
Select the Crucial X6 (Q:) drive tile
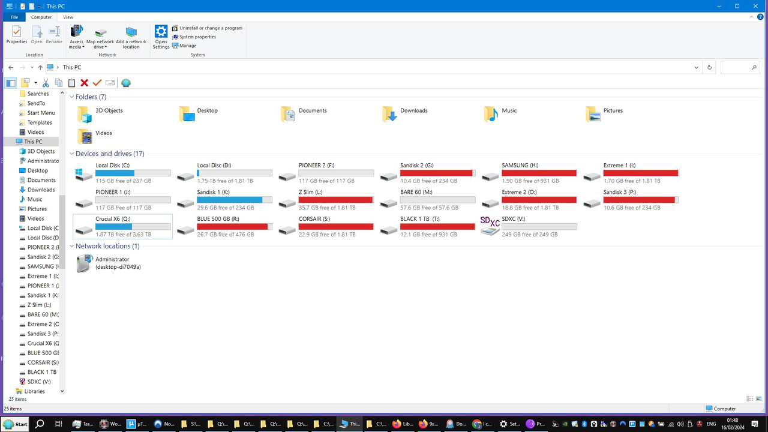(x=122, y=226)
